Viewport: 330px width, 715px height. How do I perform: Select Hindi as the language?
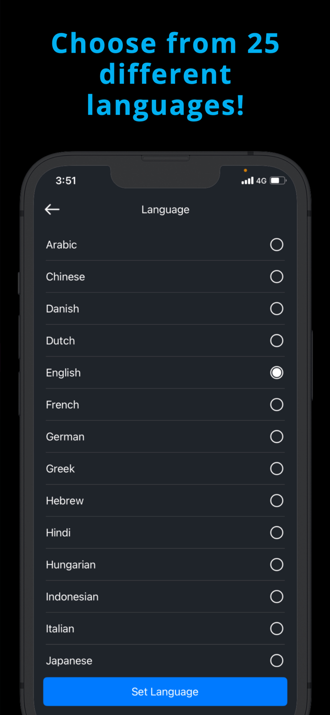tap(277, 532)
